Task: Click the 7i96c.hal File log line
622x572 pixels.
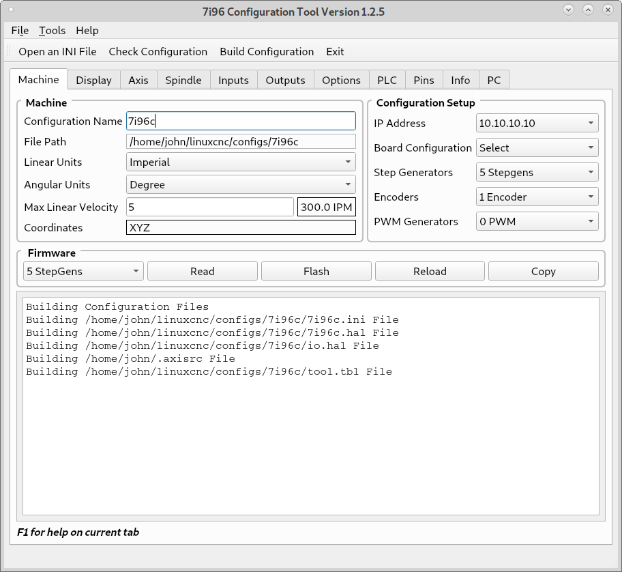Action: (x=212, y=332)
